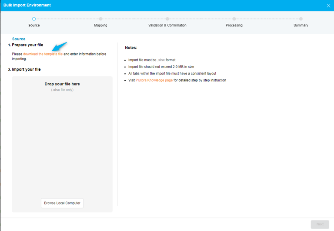Select the Mapping step label
Image resolution: width=334 pixels, height=231 pixels.
[x=100, y=26]
